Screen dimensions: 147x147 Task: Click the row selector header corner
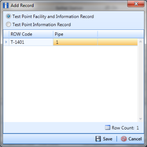pyautogui.click(x=6, y=34)
